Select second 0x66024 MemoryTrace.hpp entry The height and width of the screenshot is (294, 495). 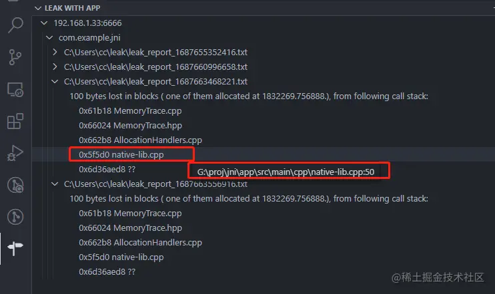pyautogui.click(x=130, y=228)
